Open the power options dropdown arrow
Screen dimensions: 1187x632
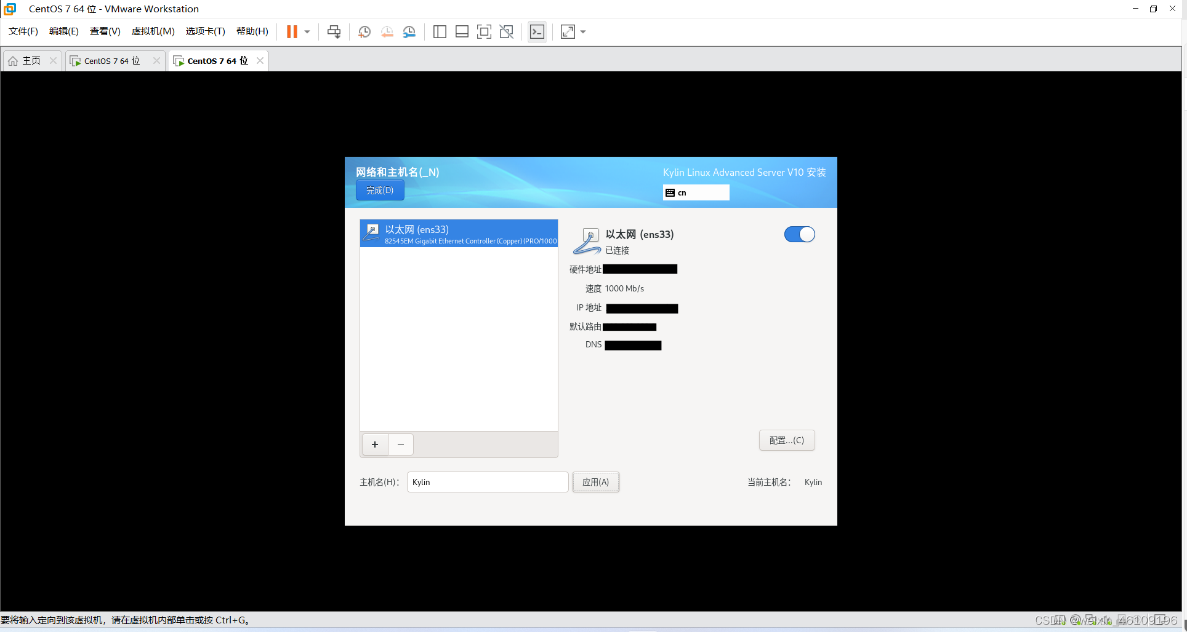pos(307,32)
